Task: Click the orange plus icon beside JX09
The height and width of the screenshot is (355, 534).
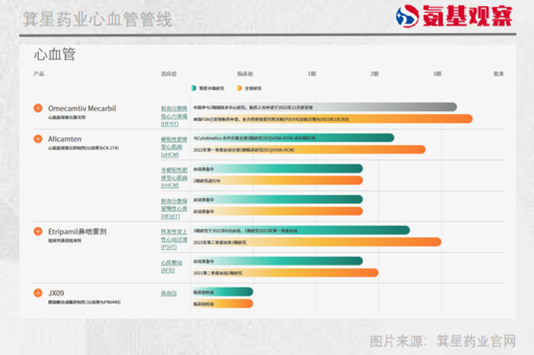Action: pyautogui.click(x=38, y=293)
